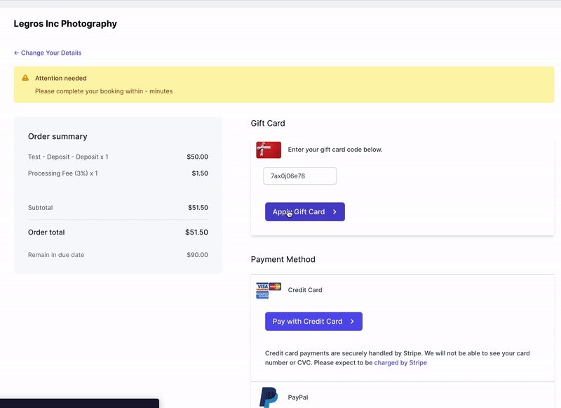Focus the gift card code input field
Viewport: 561px width, 408px height.
coord(299,176)
